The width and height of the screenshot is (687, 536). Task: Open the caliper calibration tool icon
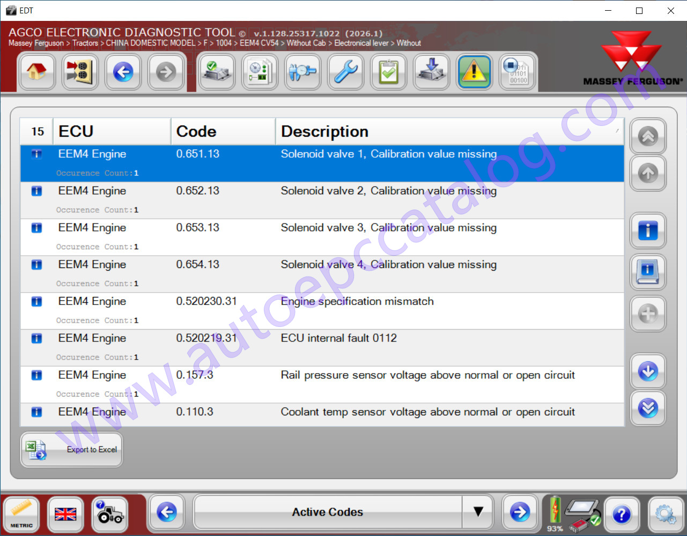(303, 72)
